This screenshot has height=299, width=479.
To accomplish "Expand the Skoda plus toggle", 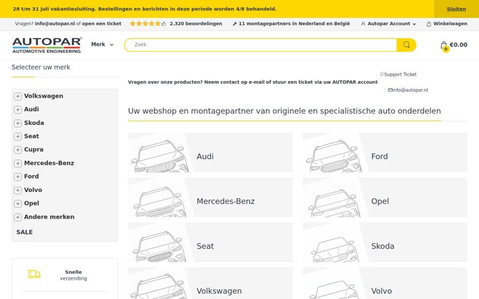I will click(x=18, y=123).
